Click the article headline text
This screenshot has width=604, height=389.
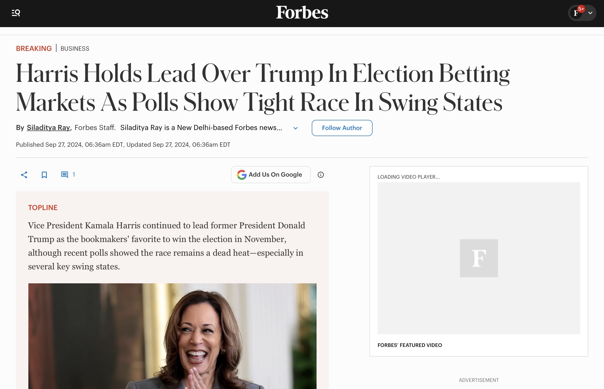click(263, 87)
